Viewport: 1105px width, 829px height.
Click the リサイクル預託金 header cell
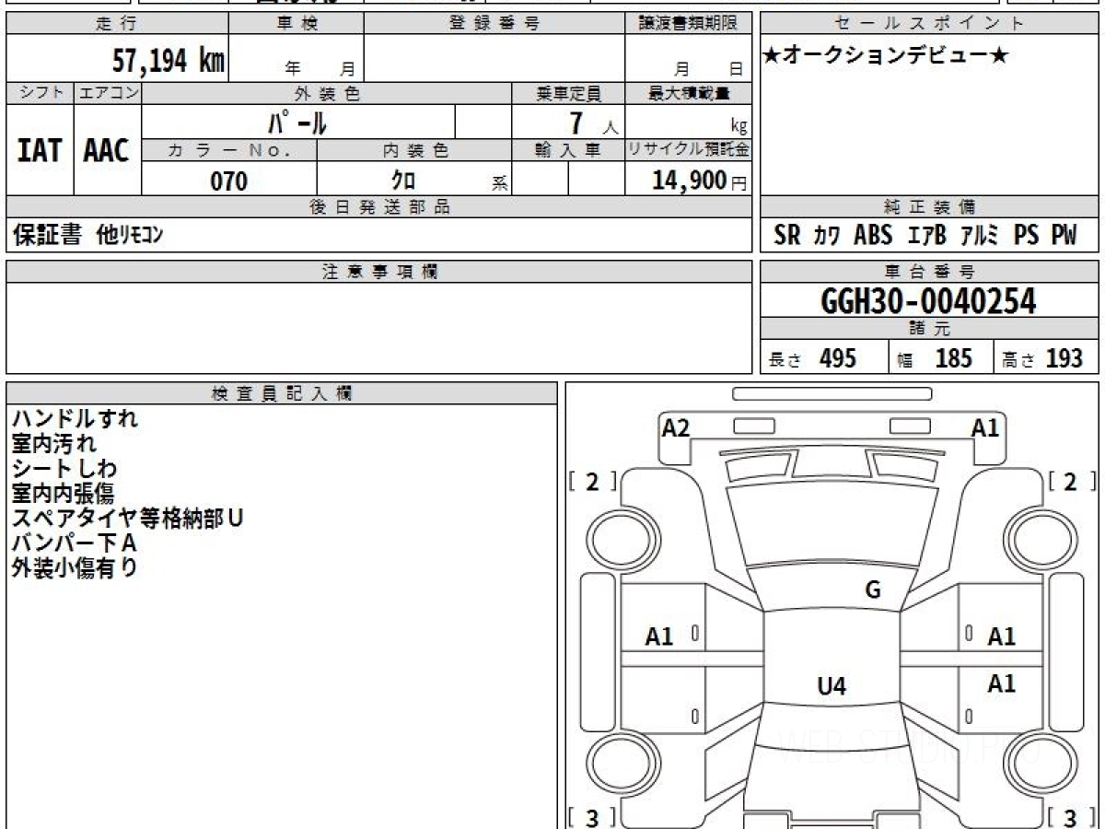tap(688, 151)
